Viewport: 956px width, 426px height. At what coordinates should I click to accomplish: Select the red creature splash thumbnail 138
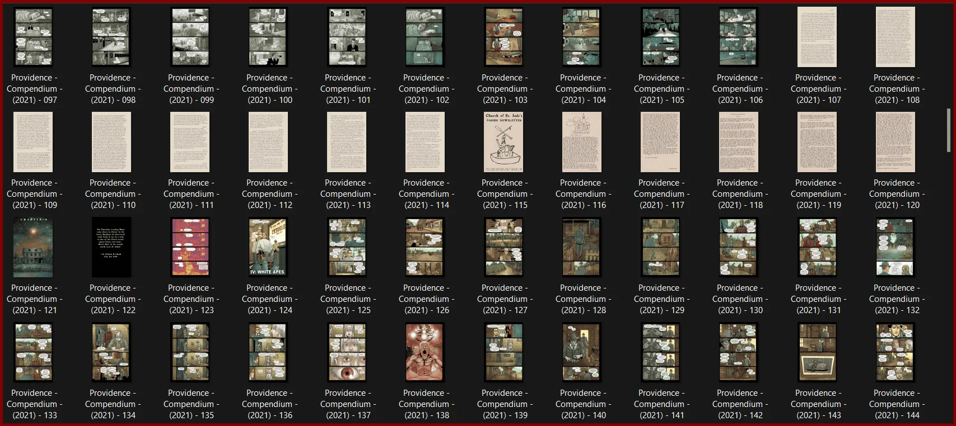[x=425, y=352]
